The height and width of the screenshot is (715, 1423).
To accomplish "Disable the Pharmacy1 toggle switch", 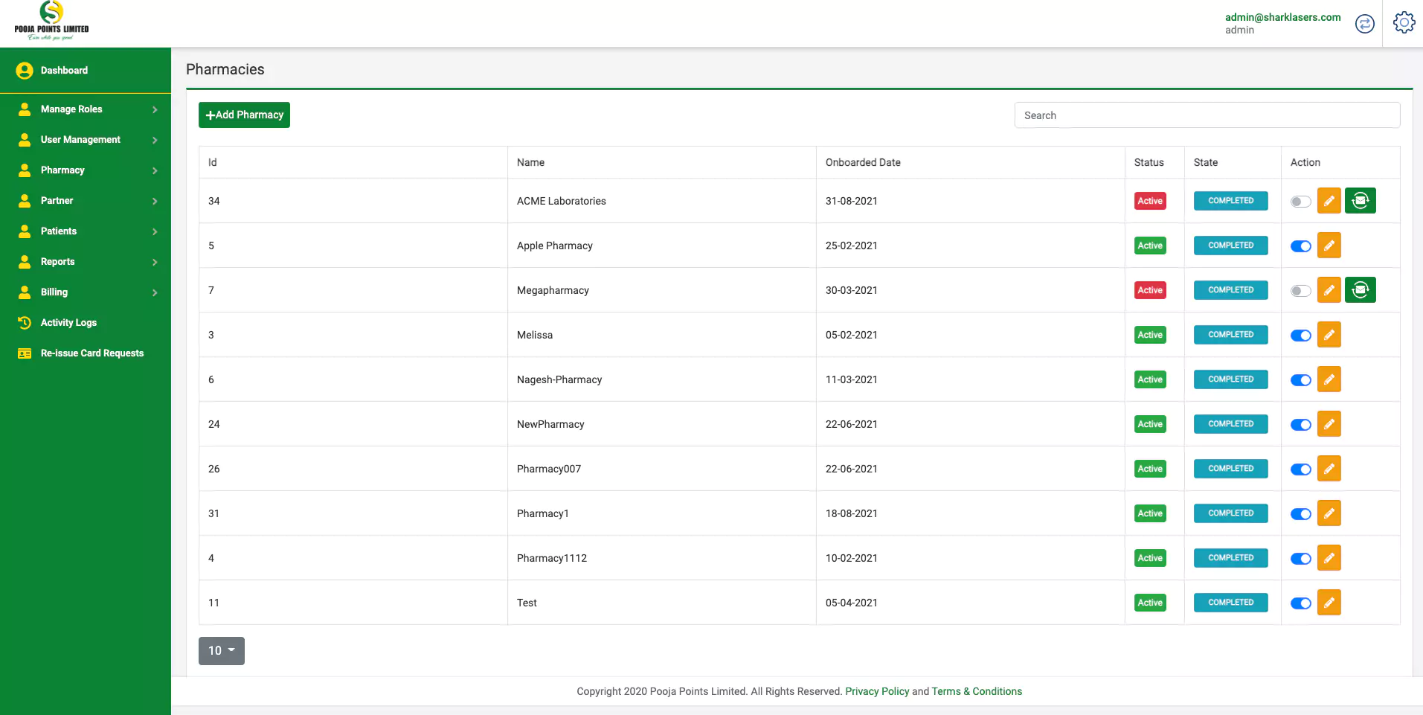I will tap(1300, 514).
